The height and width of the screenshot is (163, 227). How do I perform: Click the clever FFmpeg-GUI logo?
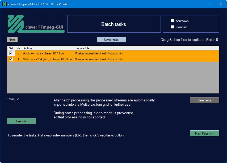pyautogui.click(x=36, y=24)
